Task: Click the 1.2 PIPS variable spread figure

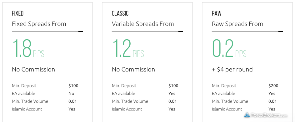Action: tap(128, 48)
